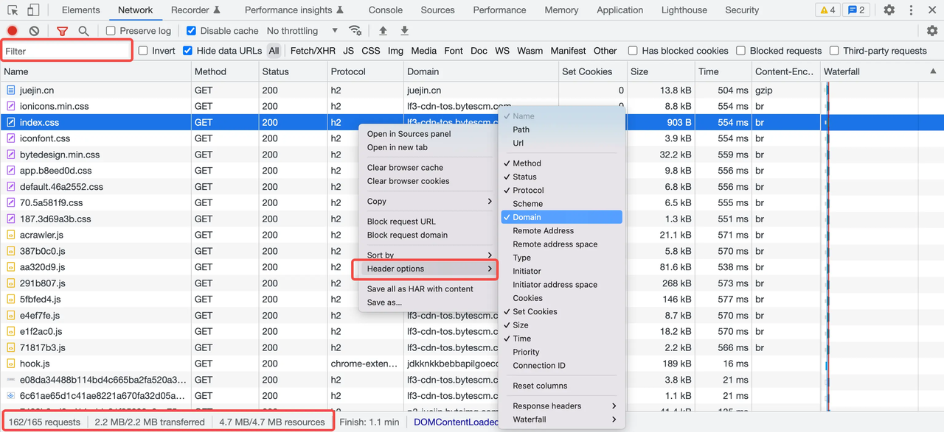
Task: Click the Filter text input field
Action: [68, 51]
